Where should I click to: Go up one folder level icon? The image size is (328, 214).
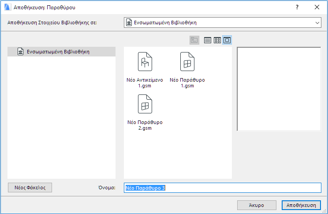tap(194, 40)
